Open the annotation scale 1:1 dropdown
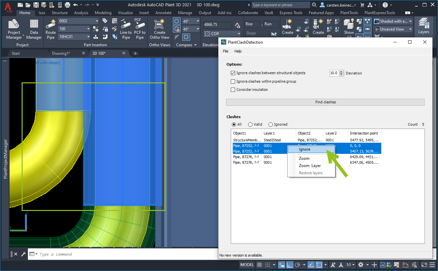The height and width of the screenshot is (271, 438). click(x=351, y=265)
